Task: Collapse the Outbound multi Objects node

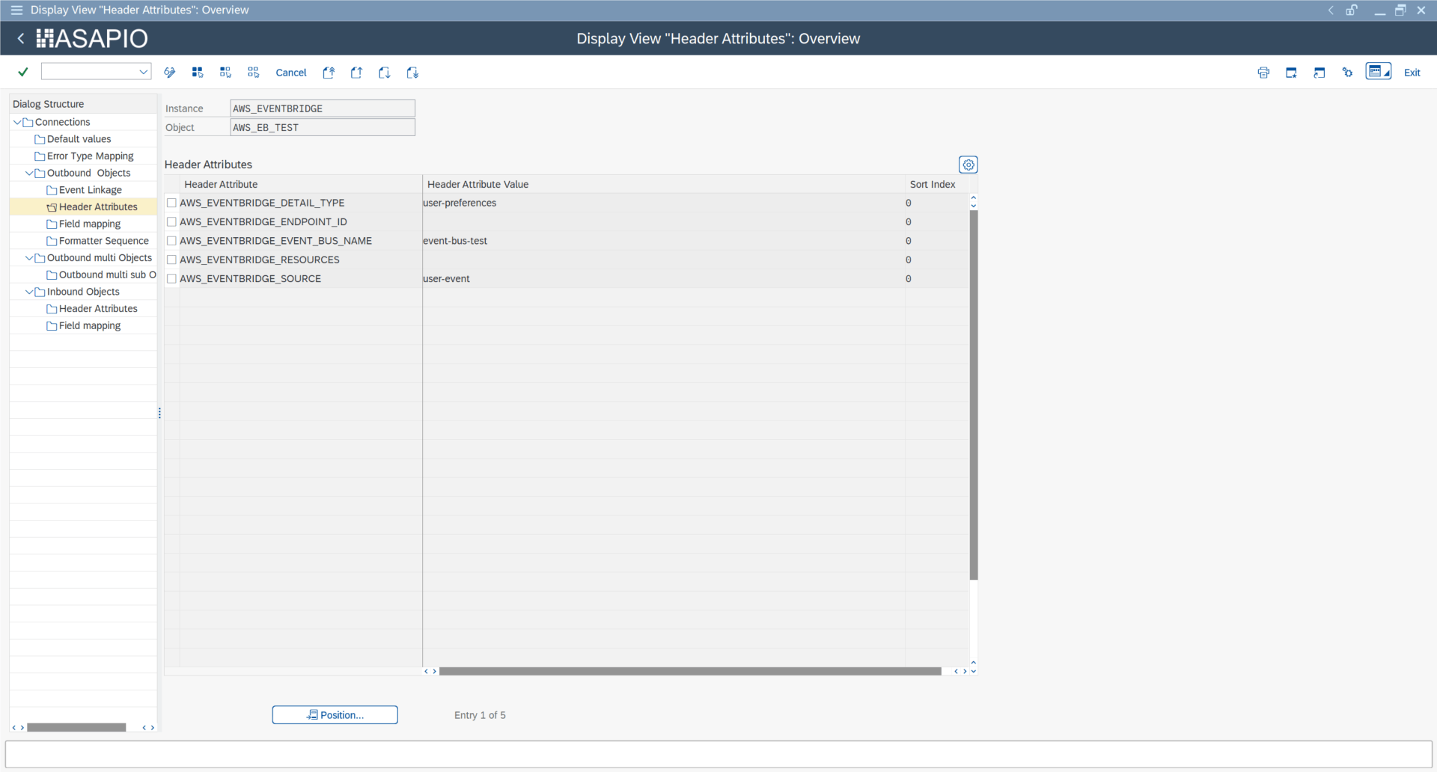Action: (29, 257)
